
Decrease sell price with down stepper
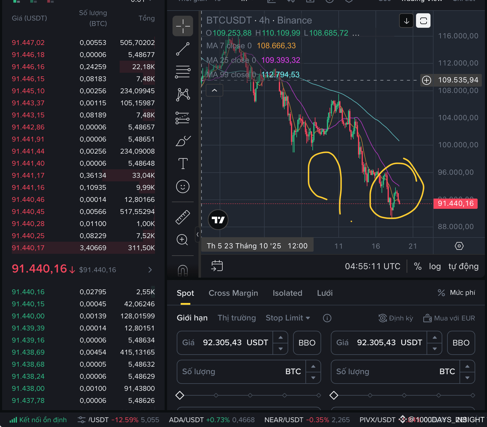click(x=435, y=349)
